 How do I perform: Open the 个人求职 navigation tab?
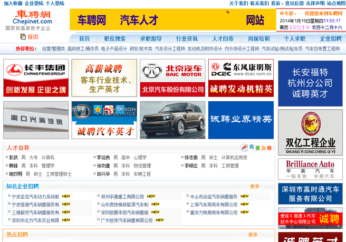(295, 39)
